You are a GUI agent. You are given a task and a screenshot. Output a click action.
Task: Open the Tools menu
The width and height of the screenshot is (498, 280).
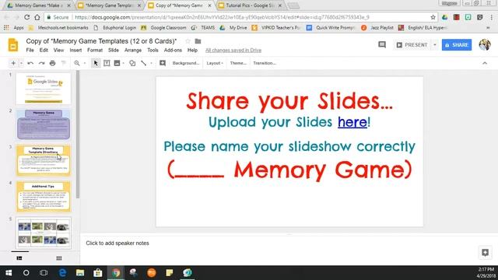153,50
